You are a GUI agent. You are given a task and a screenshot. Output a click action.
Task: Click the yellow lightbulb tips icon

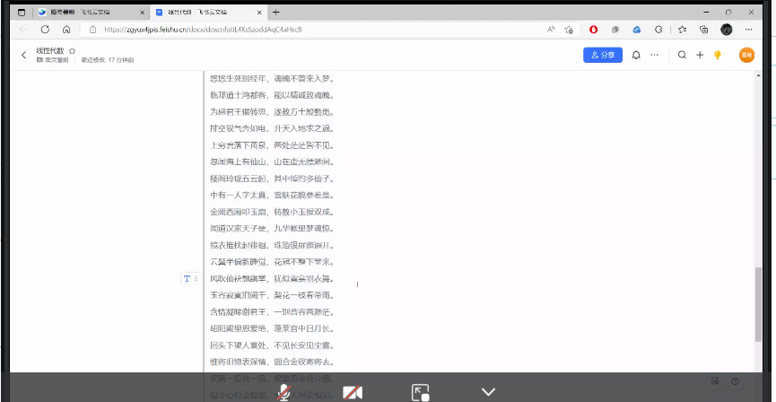(718, 55)
